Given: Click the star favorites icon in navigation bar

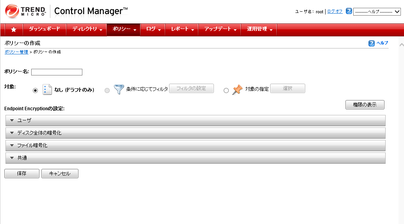Looking at the screenshot, I should click(14, 30).
